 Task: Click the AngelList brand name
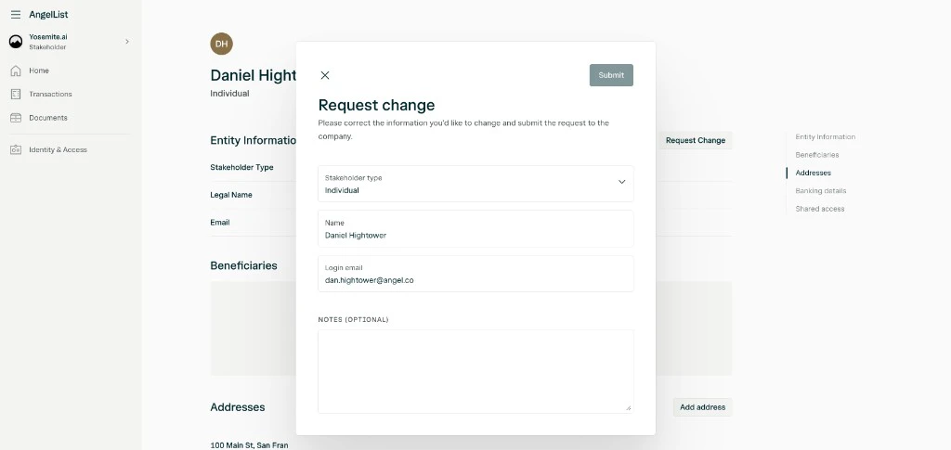pos(48,15)
